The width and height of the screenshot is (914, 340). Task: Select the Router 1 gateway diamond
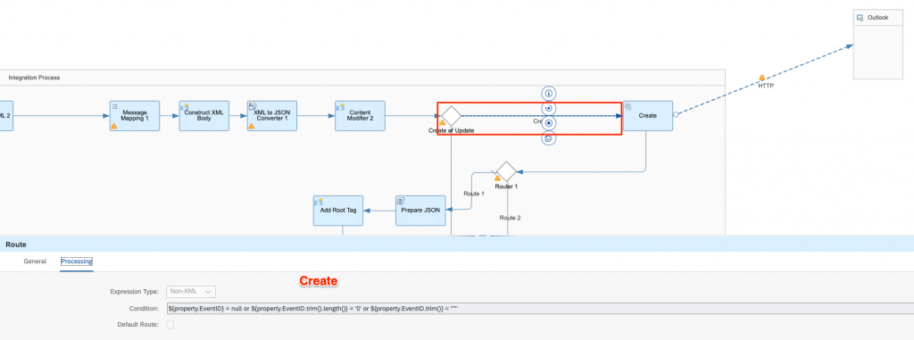pyautogui.click(x=506, y=171)
